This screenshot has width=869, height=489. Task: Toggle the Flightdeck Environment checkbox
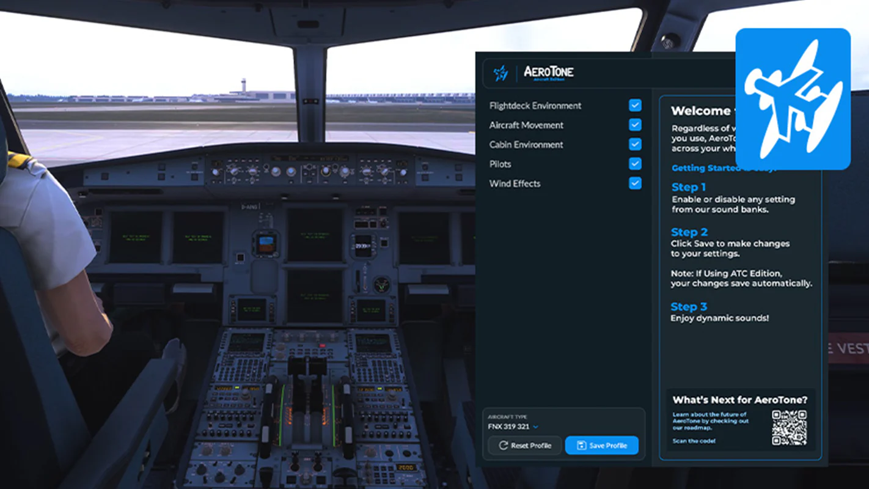pyautogui.click(x=636, y=105)
